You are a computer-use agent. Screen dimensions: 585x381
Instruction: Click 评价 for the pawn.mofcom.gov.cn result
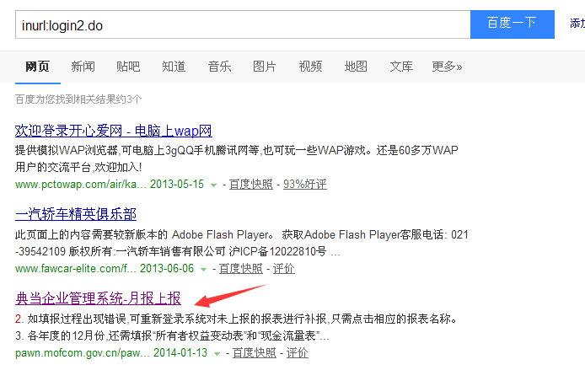[298, 353]
